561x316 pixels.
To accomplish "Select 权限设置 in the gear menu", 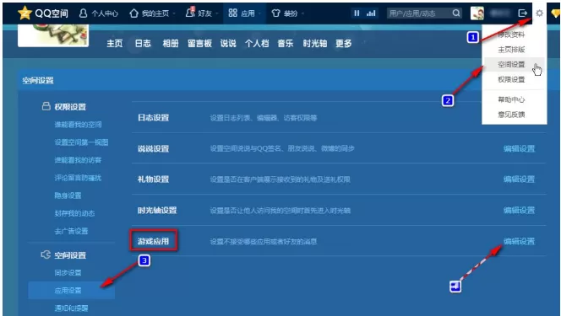I will [511, 79].
